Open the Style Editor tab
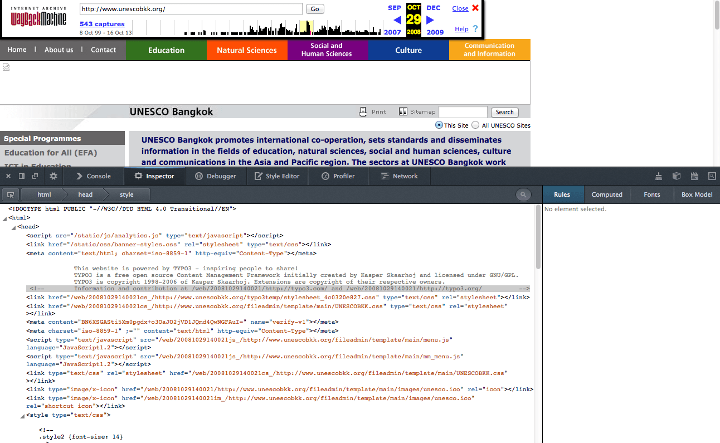720x443 pixels. pyautogui.click(x=277, y=176)
